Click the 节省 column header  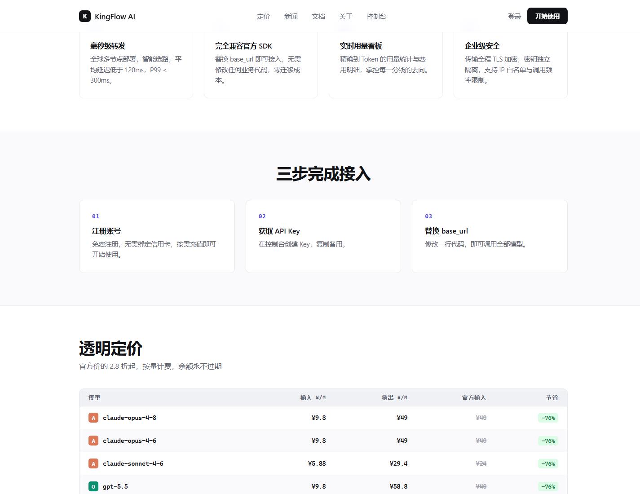pyautogui.click(x=552, y=397)
